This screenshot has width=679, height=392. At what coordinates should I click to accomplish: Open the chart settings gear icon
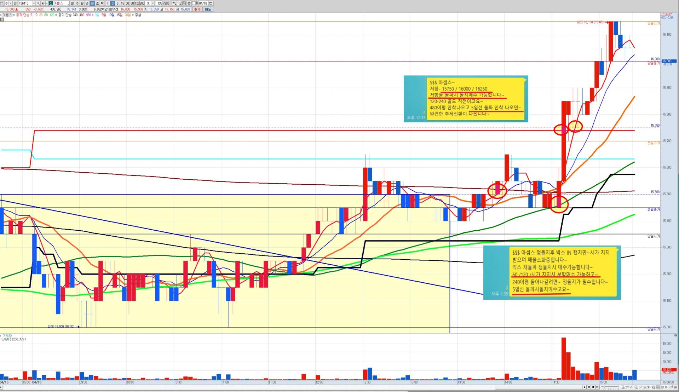[189, 3]
